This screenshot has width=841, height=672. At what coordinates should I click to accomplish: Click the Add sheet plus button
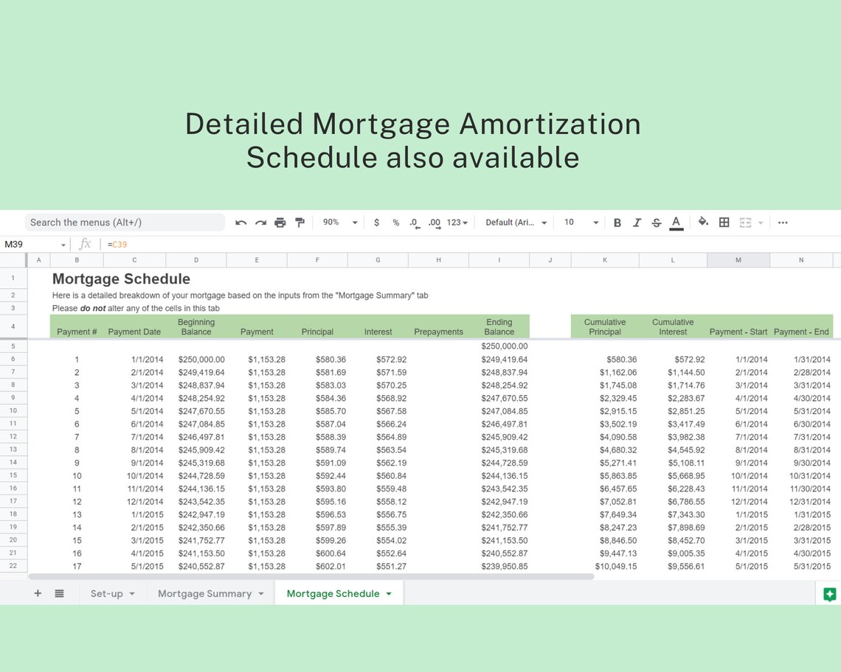click(38, 593)
